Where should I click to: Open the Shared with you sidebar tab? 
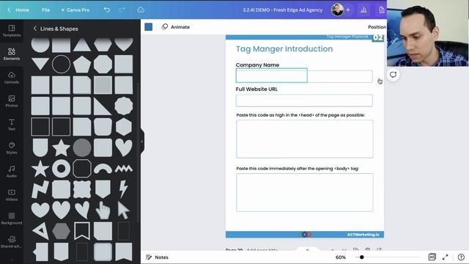[x=12, y=242]
